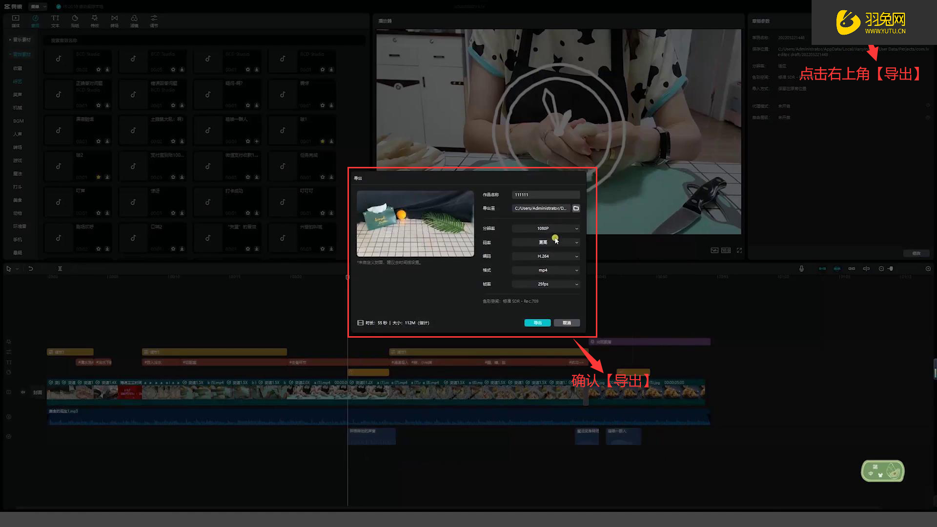Image resolution: width=937 pixels, height=527 pixels.
Task: Click the timeline microphone record icon
Action: (x=801, y=269)
